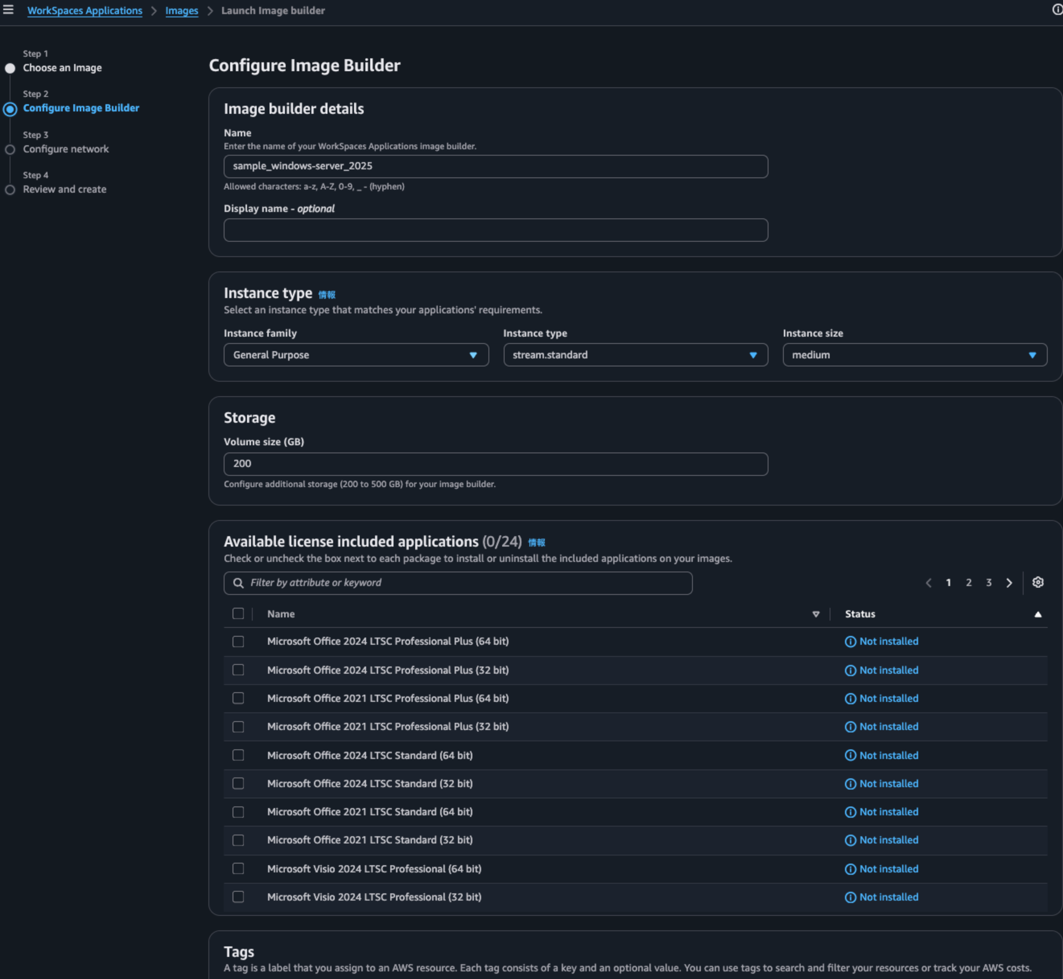Check Microsoft Office 2024 LTSC Standard (64 bit)

click(x=238, y=755)
